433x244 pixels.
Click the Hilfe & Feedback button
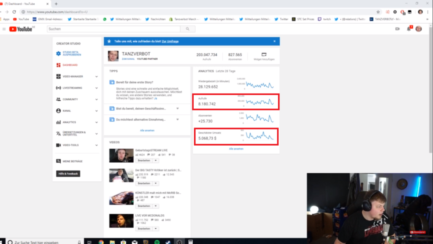click(x=68, y=174)
